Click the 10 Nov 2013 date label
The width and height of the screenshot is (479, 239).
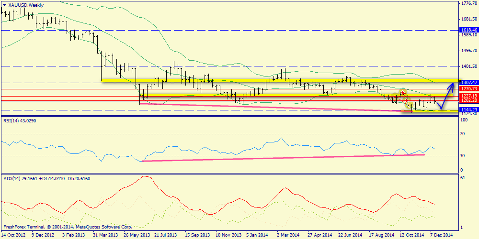pyautogui.click(x=228, y=235)
